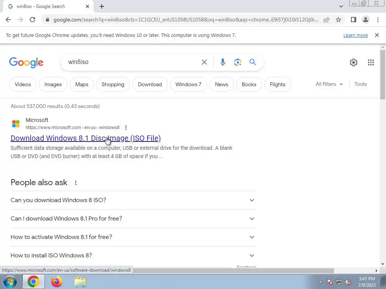The height and width of the screenshot is (289, 386).
Task: Search by image with Google Lens
Action: click(237, 62)
